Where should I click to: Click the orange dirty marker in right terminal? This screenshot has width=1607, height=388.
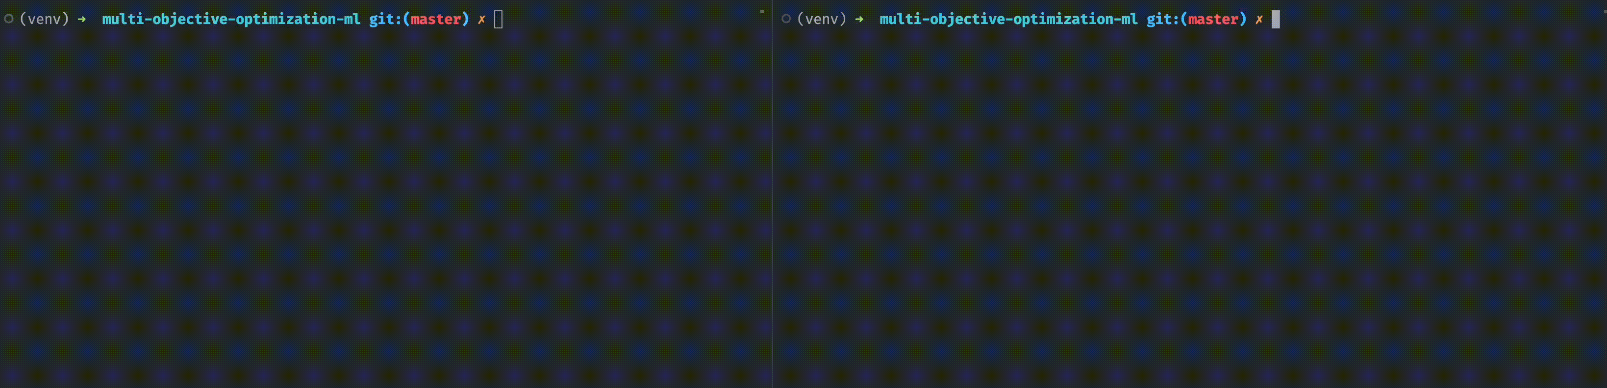(x=1259, y=19)
